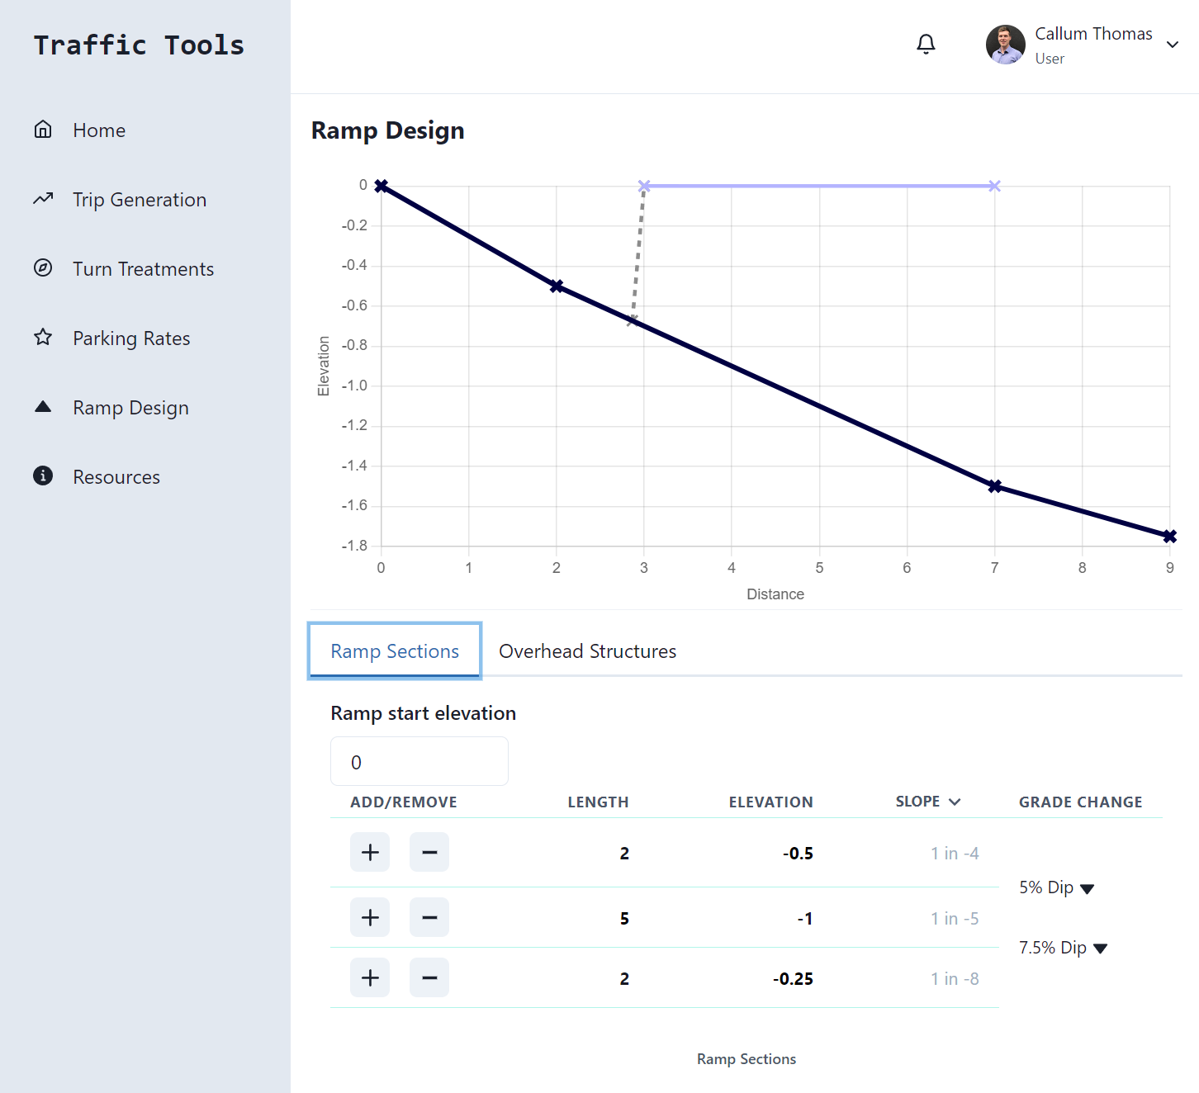Click the Ramp Sections table caption

pyautogui.click(x=746, y=1059)
